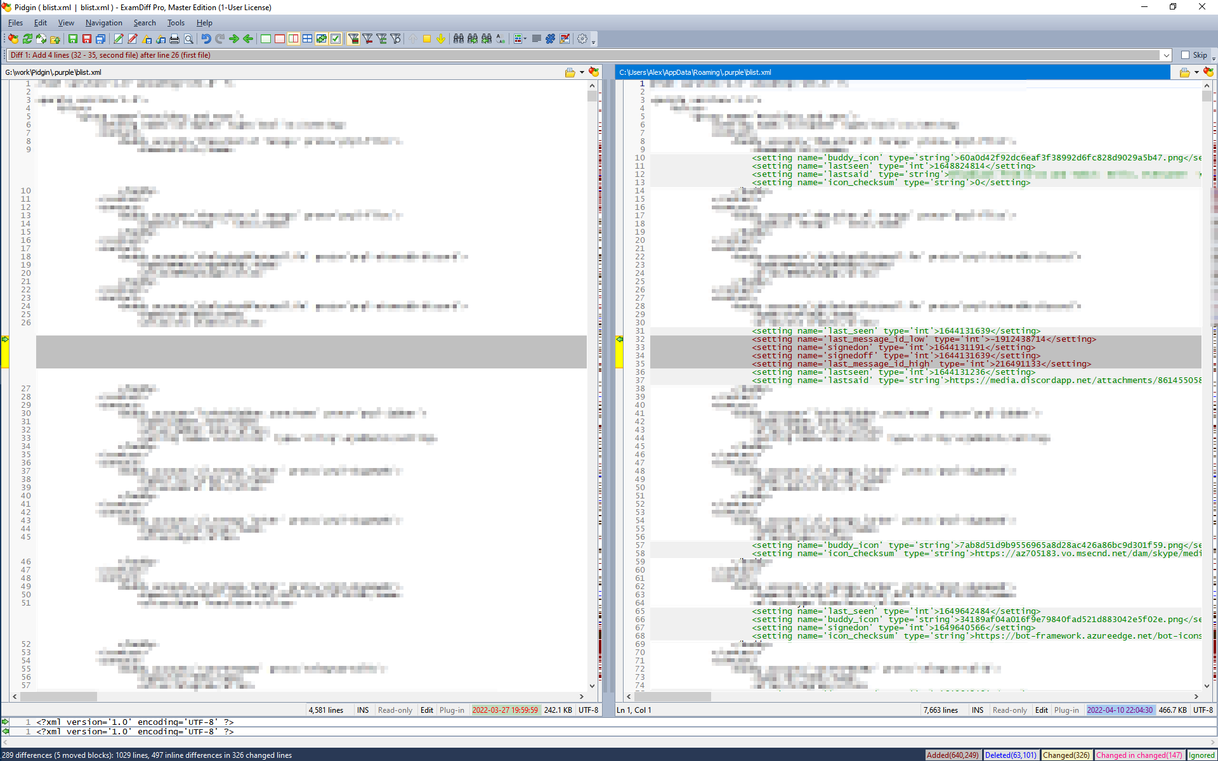The image size is (1218, 761).
Task: Toggle the first highlighted filter funnel button
Action: (x=353, y=39)
